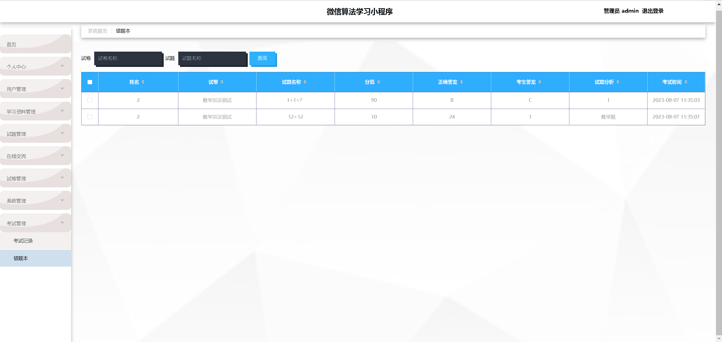The height and width of the screenshot is (342, 722).
Task: Go to 首页 in the sidebar
Action: pos(12,45)
